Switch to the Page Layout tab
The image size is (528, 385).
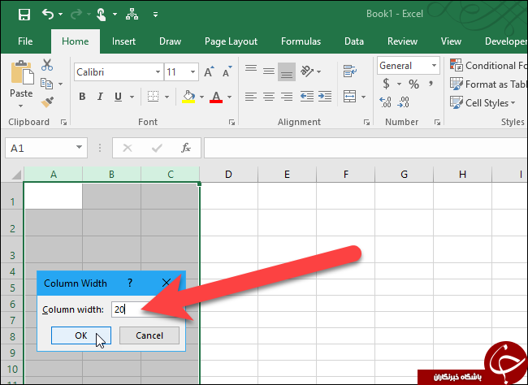231,41
